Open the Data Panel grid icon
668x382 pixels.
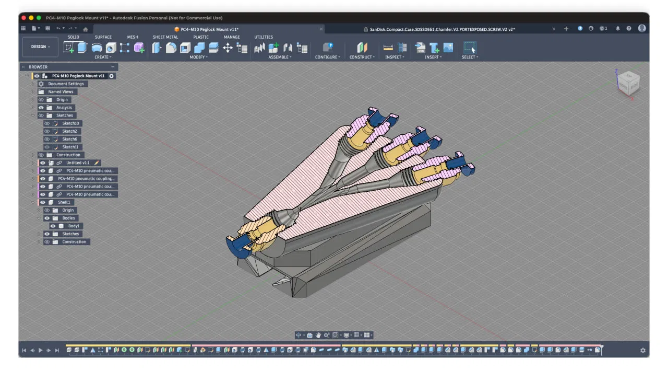point(23,28)
